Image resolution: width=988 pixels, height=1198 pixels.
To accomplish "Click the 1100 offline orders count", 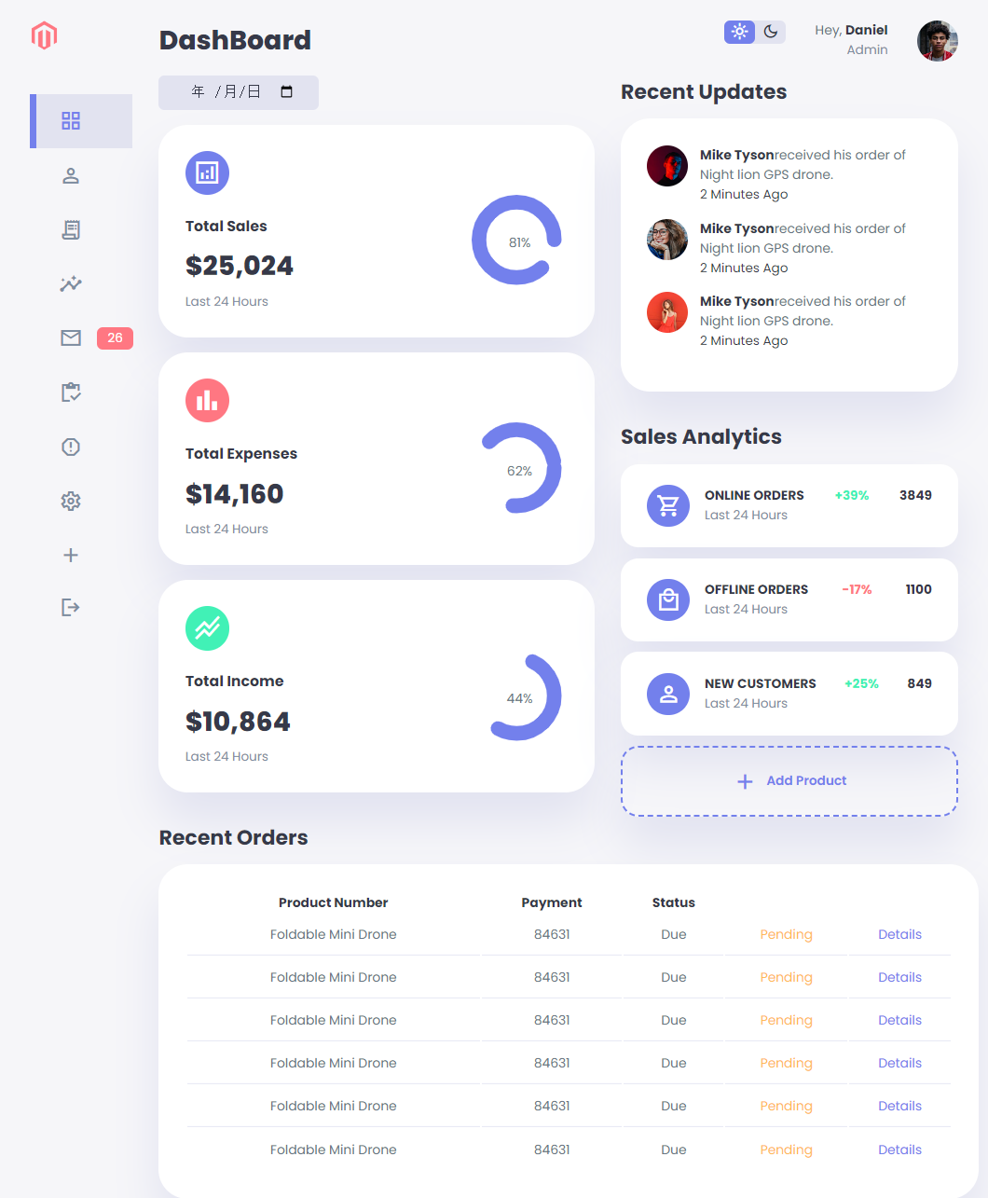I will pyautogui.click(x=919, y=589).
